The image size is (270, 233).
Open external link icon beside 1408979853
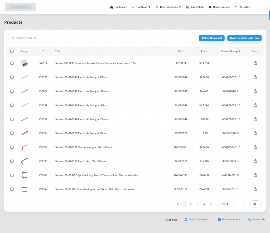(239, 119)
